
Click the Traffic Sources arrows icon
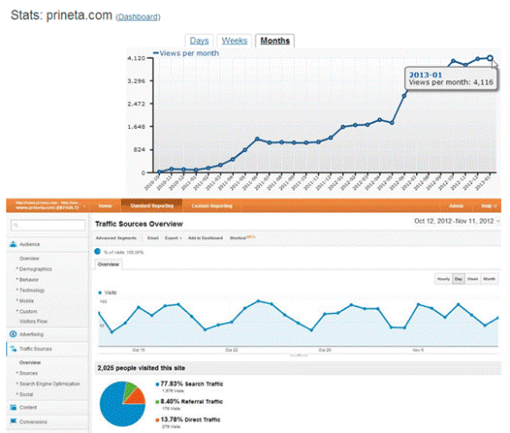click(x=14, y=349)
